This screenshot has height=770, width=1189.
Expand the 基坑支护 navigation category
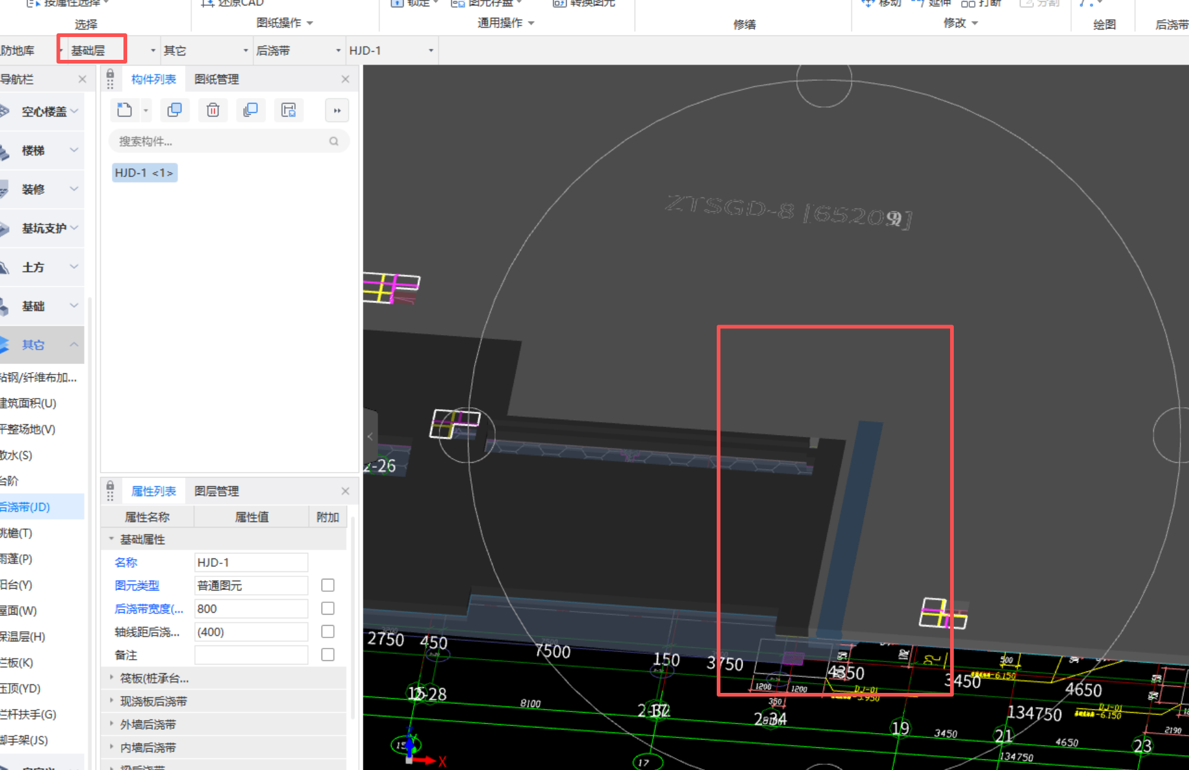(x=43, y=228)
